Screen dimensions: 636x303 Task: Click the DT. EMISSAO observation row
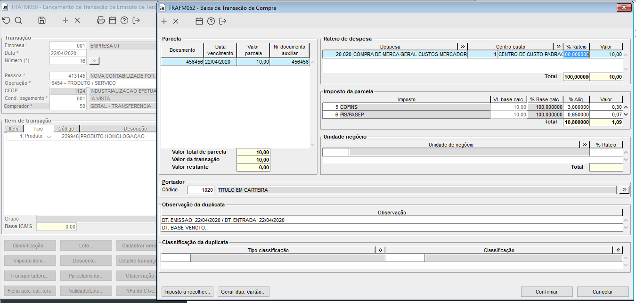(391, 220)
